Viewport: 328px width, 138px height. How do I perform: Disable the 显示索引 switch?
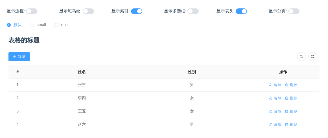(137, 11)
